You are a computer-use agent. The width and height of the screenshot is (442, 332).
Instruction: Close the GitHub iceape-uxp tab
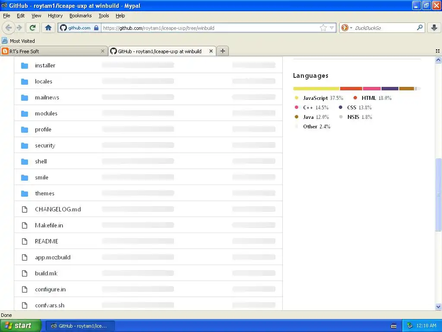point(211,51)
